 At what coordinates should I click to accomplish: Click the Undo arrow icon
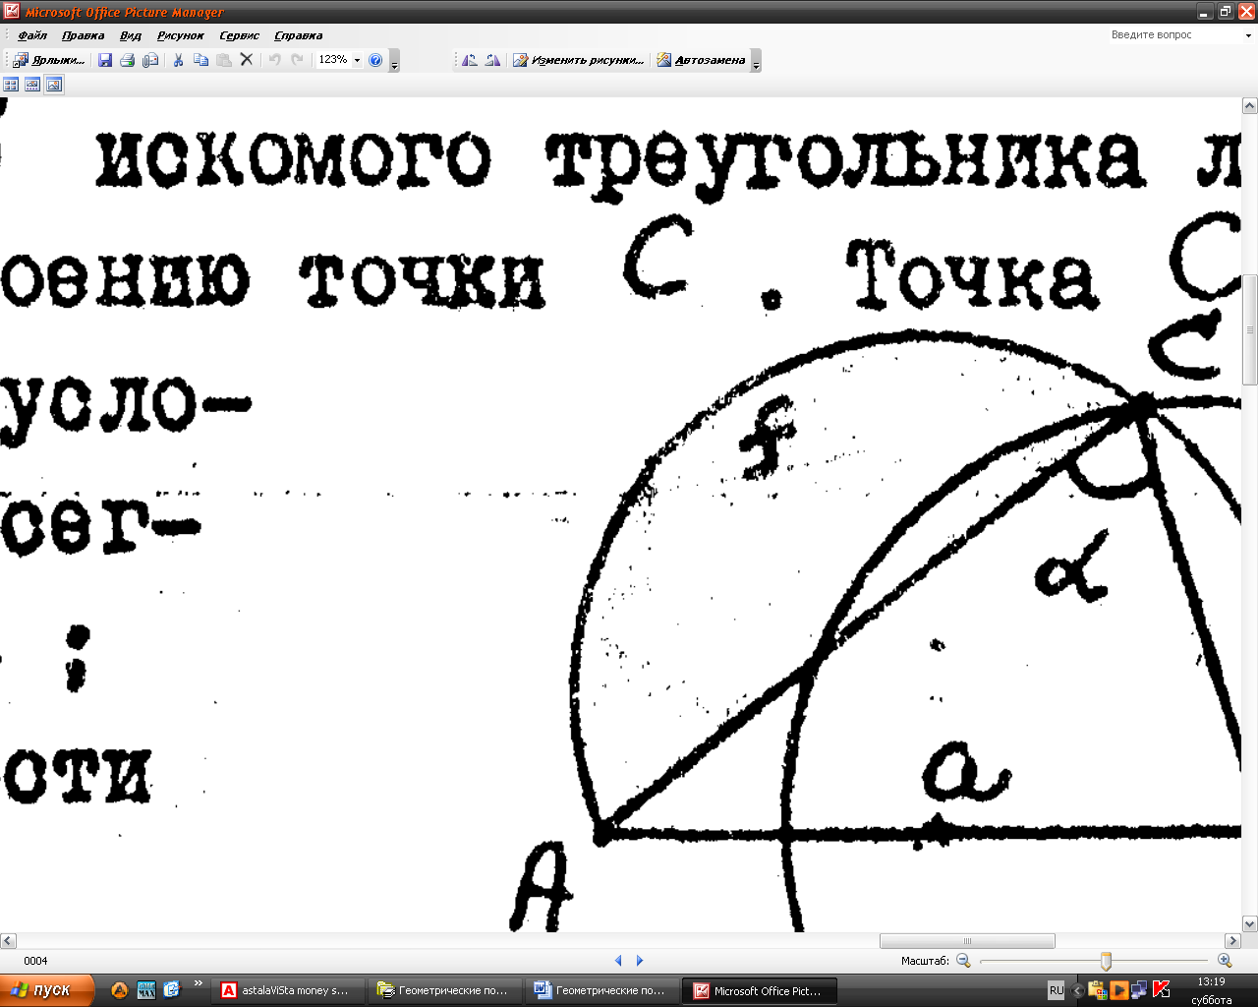274,60
